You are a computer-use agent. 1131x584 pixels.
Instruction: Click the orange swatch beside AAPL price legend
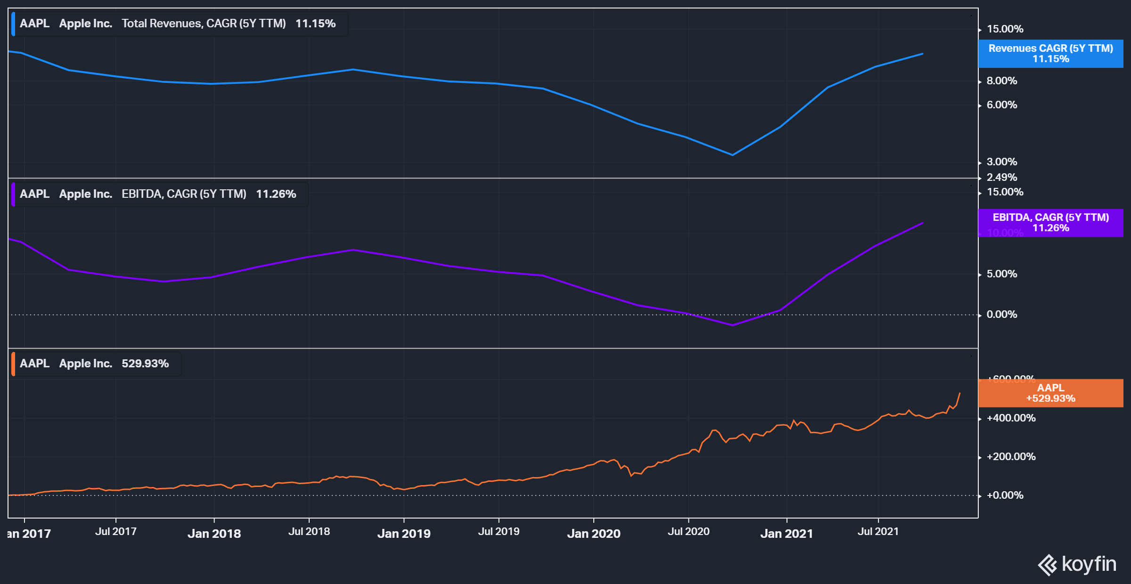click(13, 364)
